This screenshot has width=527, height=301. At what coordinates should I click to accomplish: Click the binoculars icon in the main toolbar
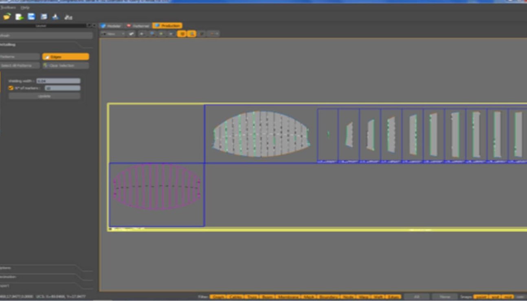tap(68, 17)
